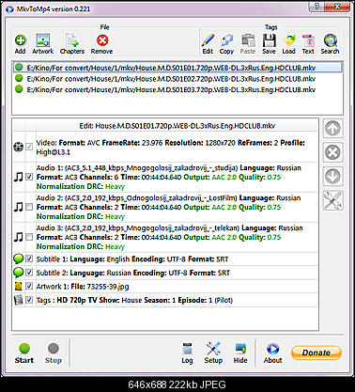Open the Log window
The width and height of the screenshot is (355, 392).
coord(187,353)
